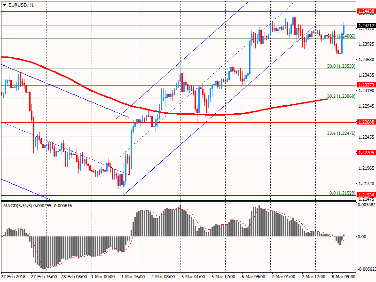Select the current price label 1.24217
The height and width of the screenshot is (282, 376).
point(366,26)
